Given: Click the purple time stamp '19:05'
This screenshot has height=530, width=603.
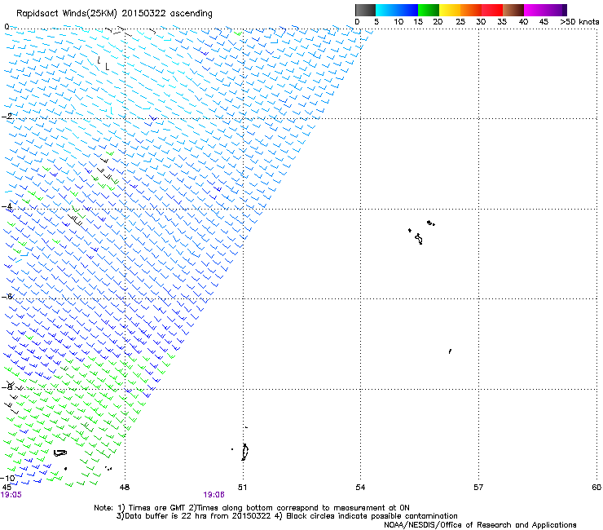Looking at the screenshot, I should coord(11,495).
